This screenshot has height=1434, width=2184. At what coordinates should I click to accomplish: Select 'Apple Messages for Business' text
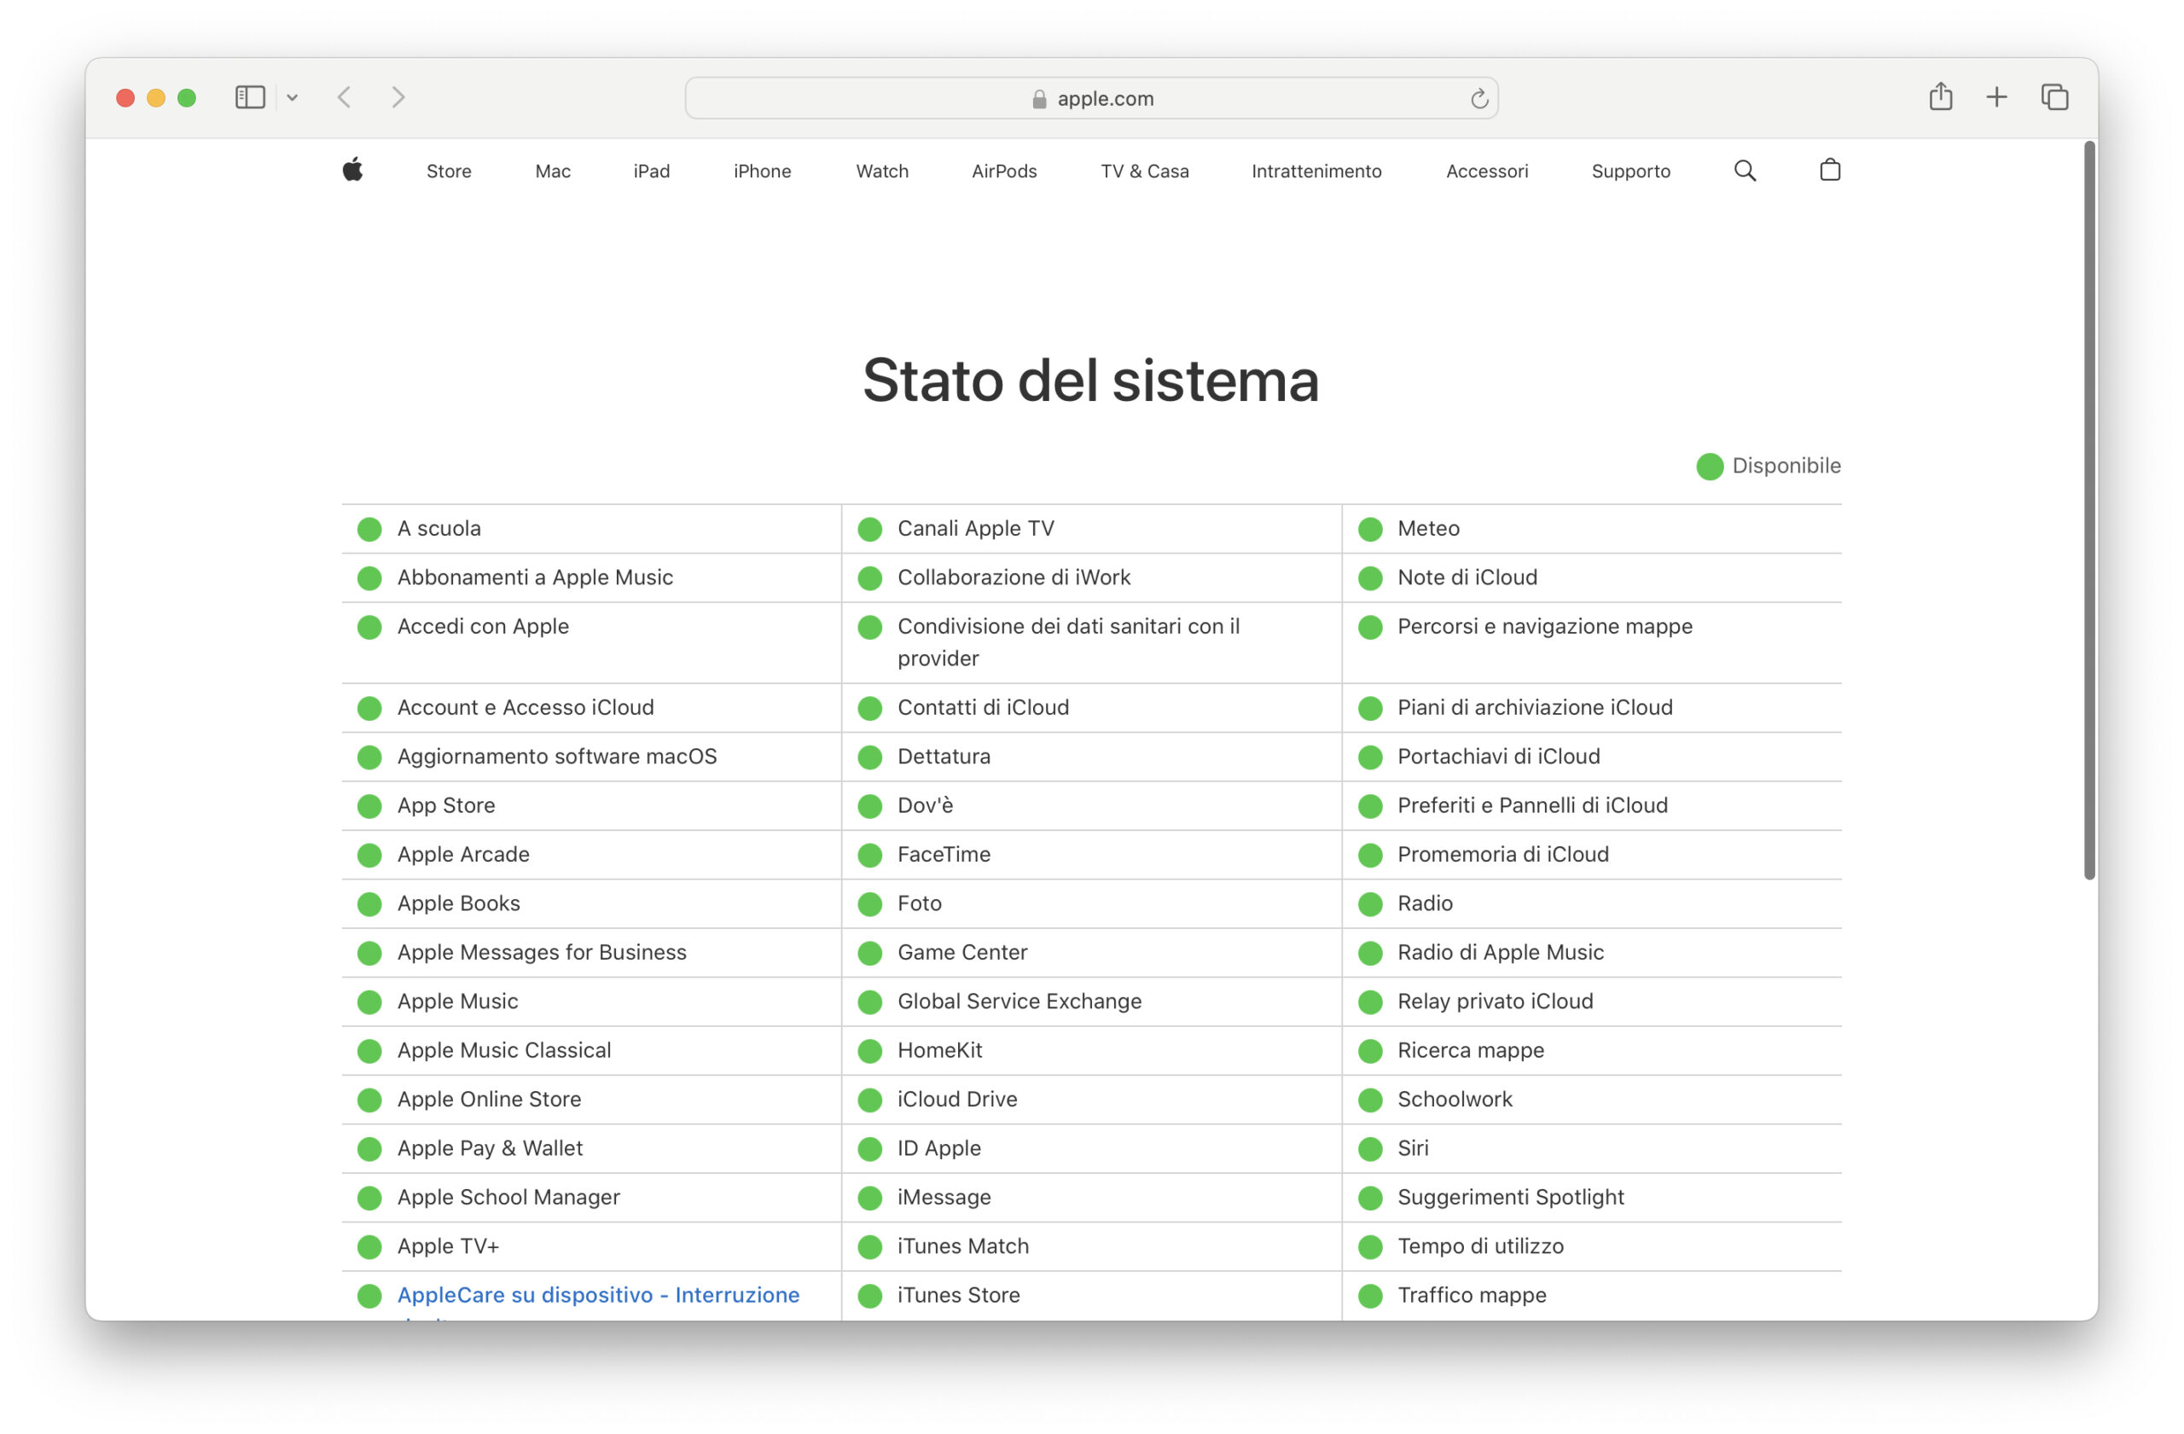(542, 952)
